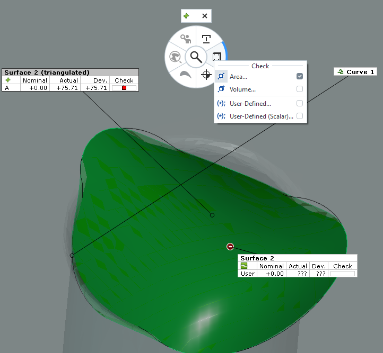Click the ??? Actual value in Surface 2

click(x=302, y=274)
